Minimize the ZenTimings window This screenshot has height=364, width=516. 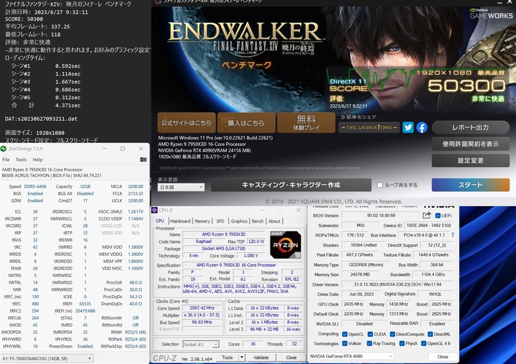click(105, 149)
